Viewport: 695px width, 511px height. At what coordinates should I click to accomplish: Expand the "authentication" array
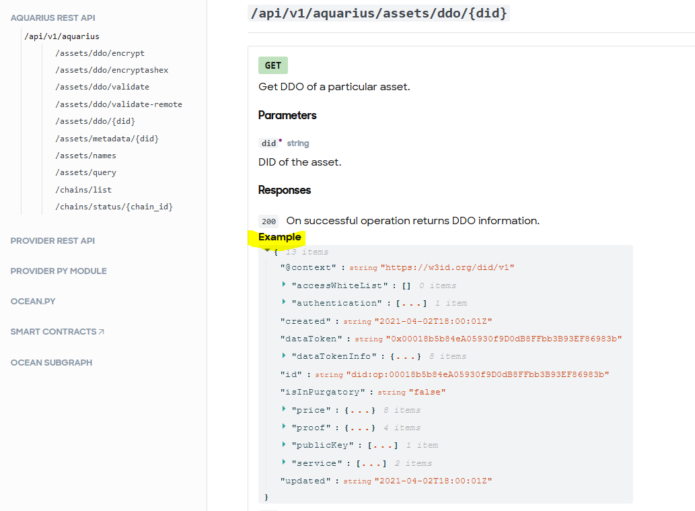coord(284,302)
